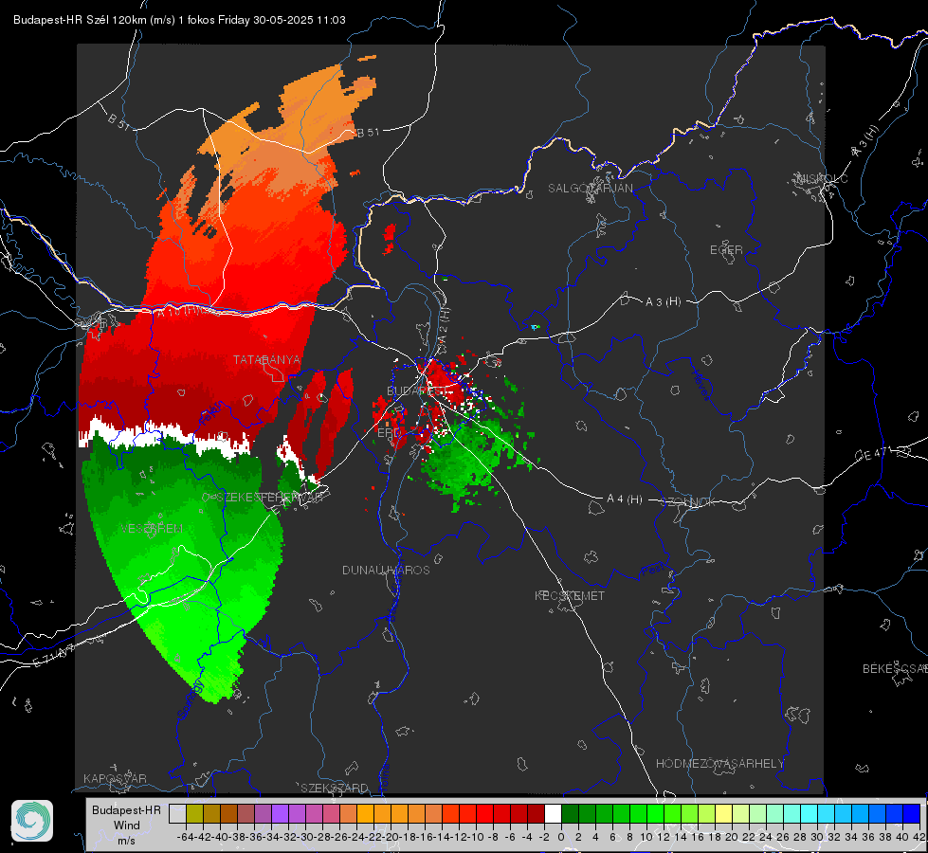
Task: Click the 'Budapest-HR Wind m/s' legend label
Action: click(127, 826)
